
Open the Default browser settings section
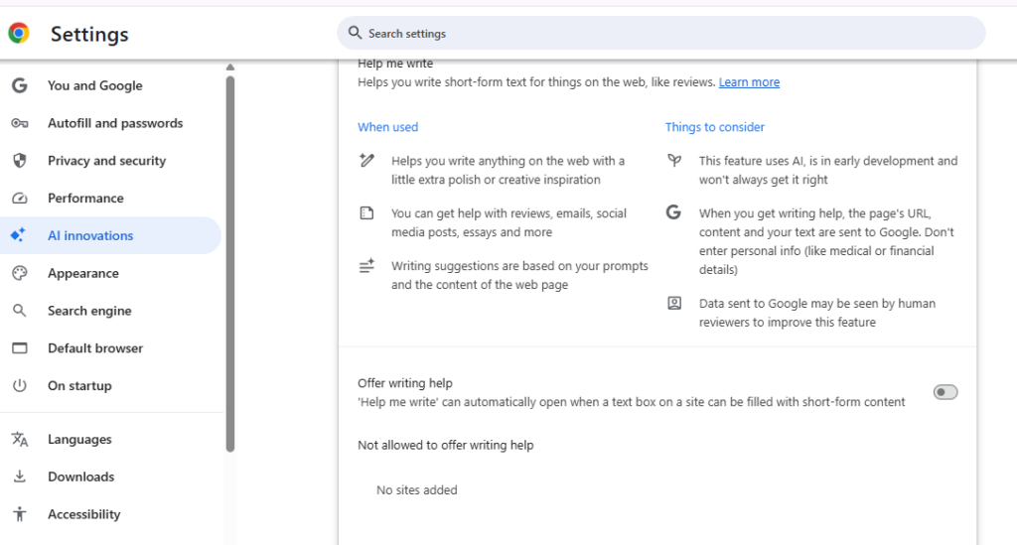click(x=95, y=348)
